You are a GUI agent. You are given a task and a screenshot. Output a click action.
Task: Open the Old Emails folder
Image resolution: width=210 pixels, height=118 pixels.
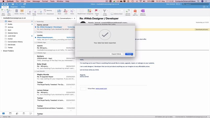[x=17, y=45]
